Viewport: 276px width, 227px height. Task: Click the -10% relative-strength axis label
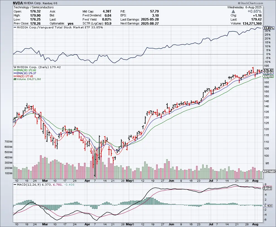[x=267, y=62]
